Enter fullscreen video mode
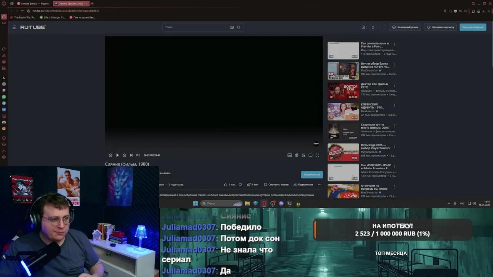 (317, 155)
